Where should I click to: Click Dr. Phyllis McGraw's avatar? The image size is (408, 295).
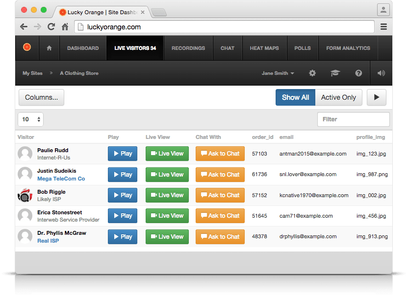pyautogui.click(x=25, y=236)
